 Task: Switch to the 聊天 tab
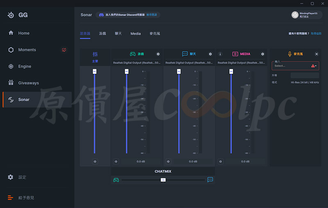click(118, 34)
